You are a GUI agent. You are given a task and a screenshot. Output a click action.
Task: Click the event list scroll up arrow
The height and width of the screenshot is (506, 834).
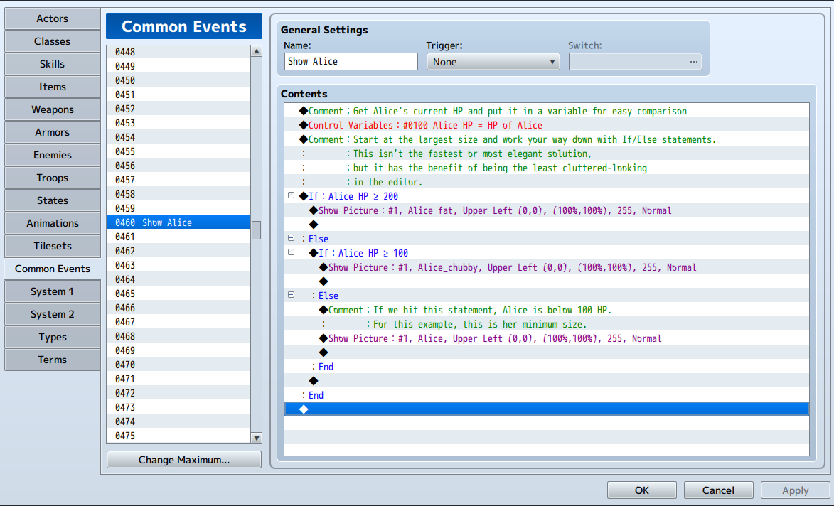coord(257,52)
